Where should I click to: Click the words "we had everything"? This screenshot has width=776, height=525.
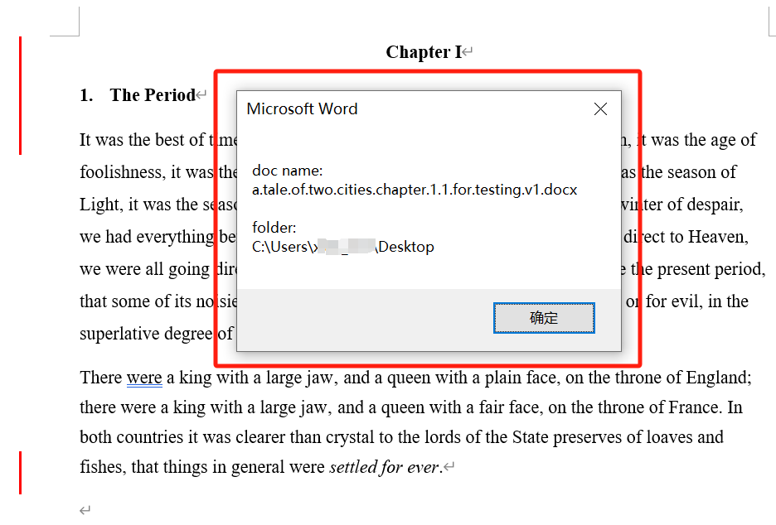(147, 238)
